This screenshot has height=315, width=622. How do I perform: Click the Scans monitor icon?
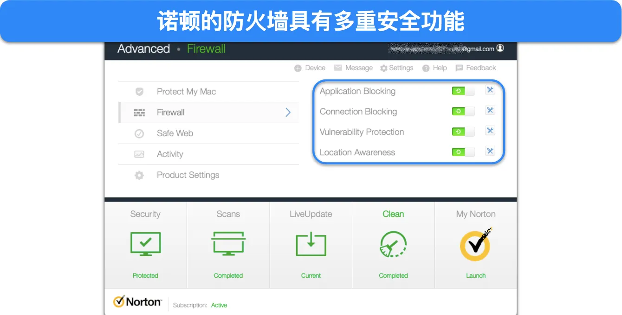point(228,244)
